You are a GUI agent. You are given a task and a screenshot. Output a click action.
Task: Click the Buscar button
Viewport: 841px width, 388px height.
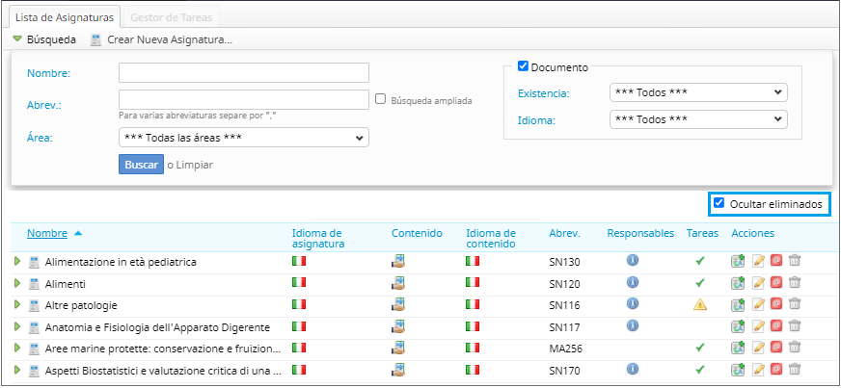tap(141, 165)
